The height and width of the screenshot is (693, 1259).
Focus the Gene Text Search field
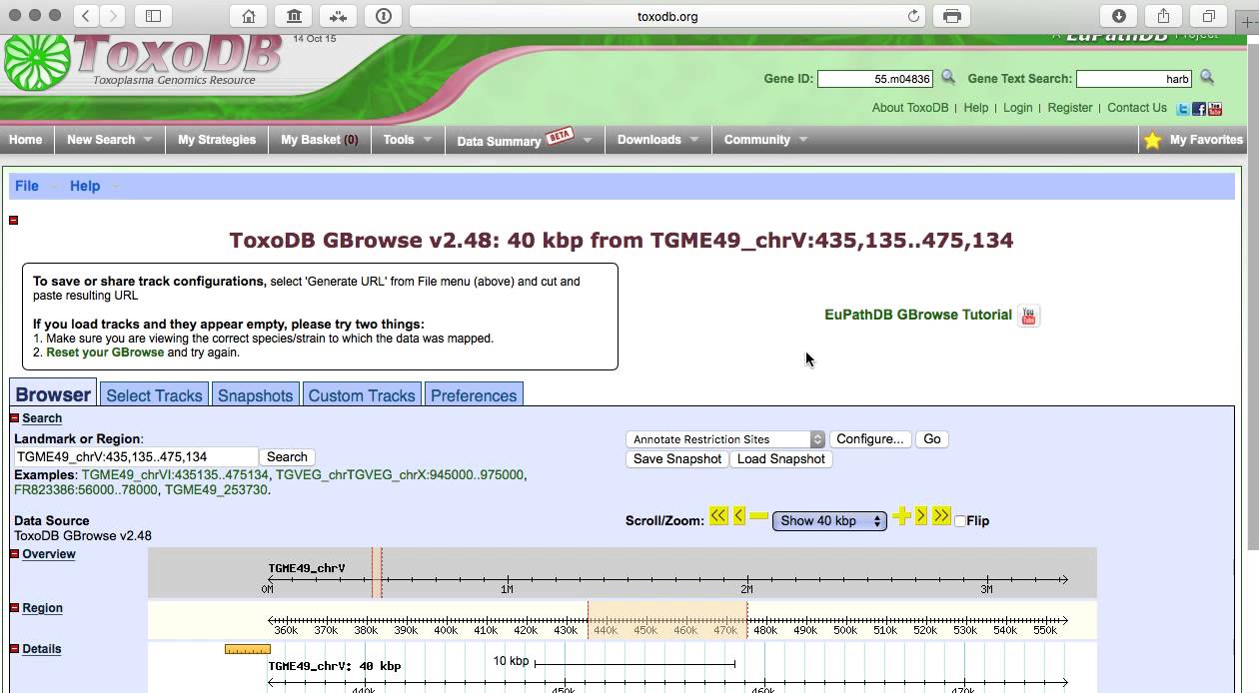(1134, 79)
